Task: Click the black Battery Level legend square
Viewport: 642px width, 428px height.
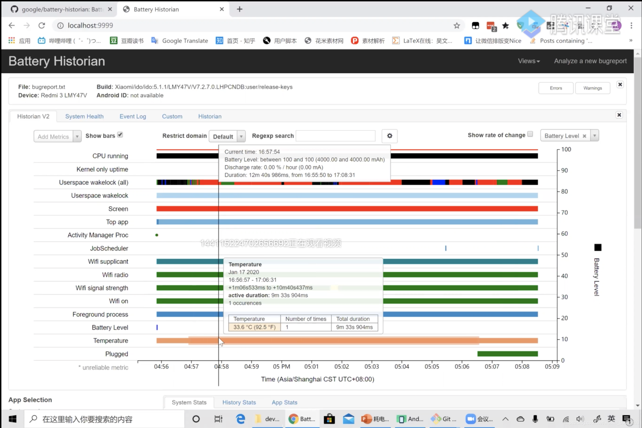Action: (598, 247)
